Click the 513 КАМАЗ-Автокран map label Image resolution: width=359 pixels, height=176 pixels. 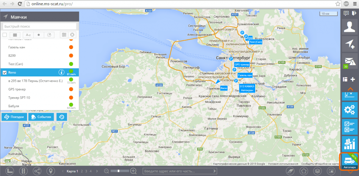click(247, 88)
